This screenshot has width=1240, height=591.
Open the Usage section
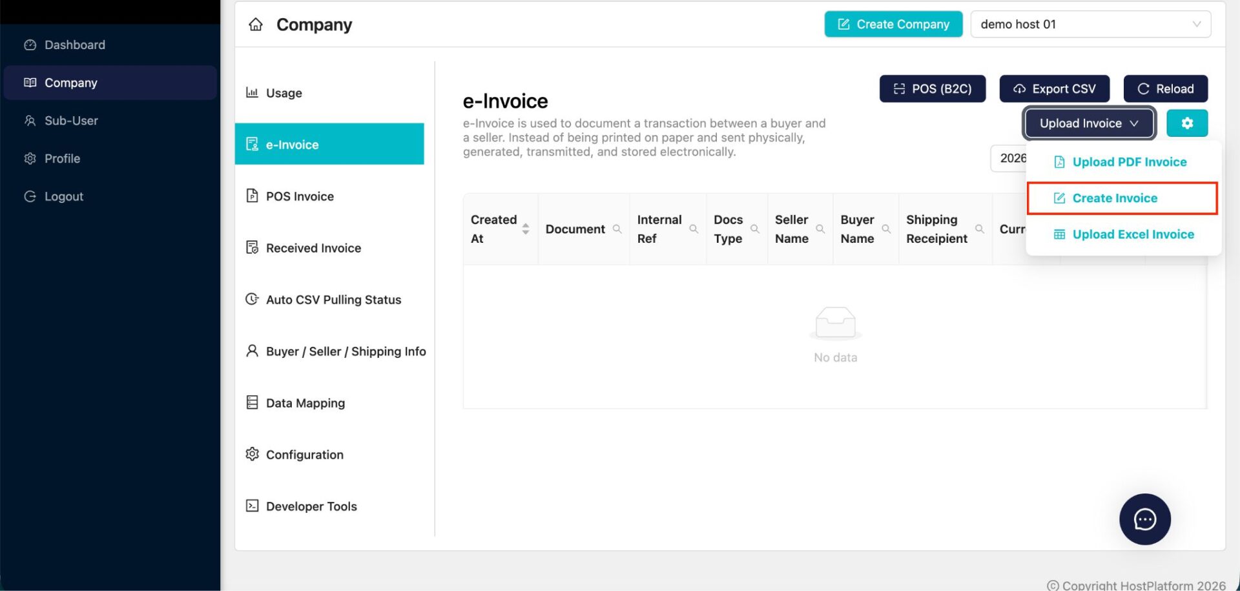point(329,92)
